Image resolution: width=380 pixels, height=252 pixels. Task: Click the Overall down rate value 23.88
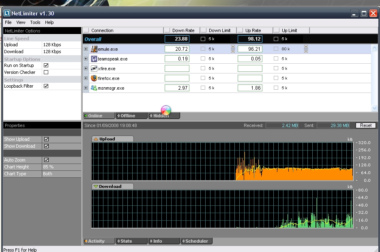pyautogui.click(x=177, y=39)
